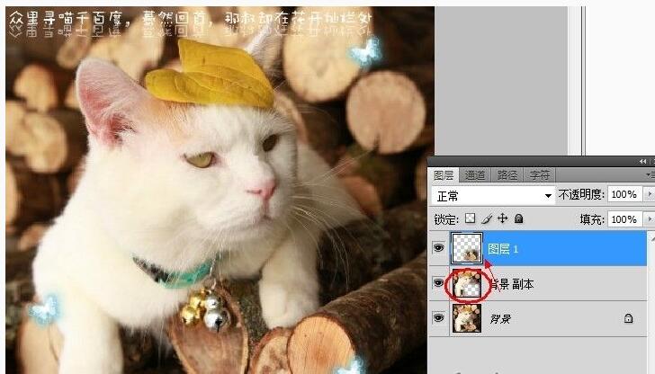Open the 不透明度 slider arrow
The width and height of the screenshot is (655, 374).
click(x=650, y=194)
